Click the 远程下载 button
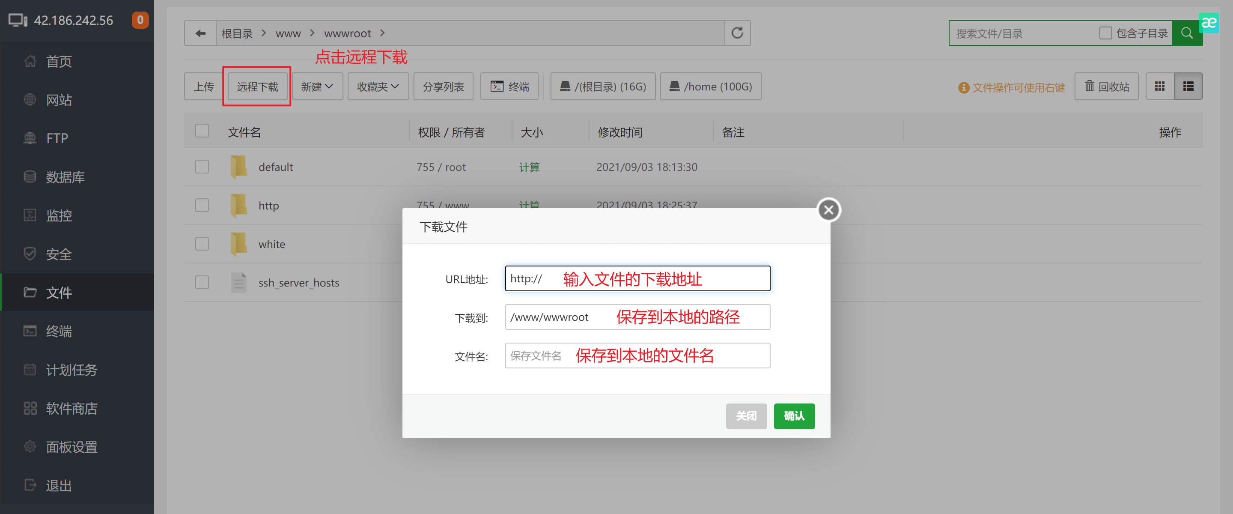The width and height of the screenshot is (1233, 514). coord(257,86)
